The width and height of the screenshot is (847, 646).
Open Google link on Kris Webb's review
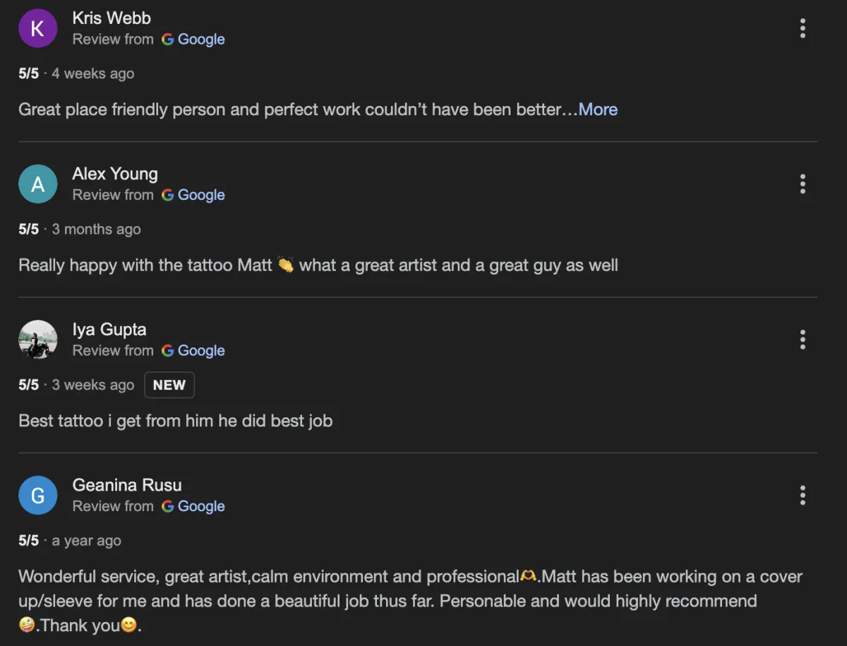click(x=193, y=40)
